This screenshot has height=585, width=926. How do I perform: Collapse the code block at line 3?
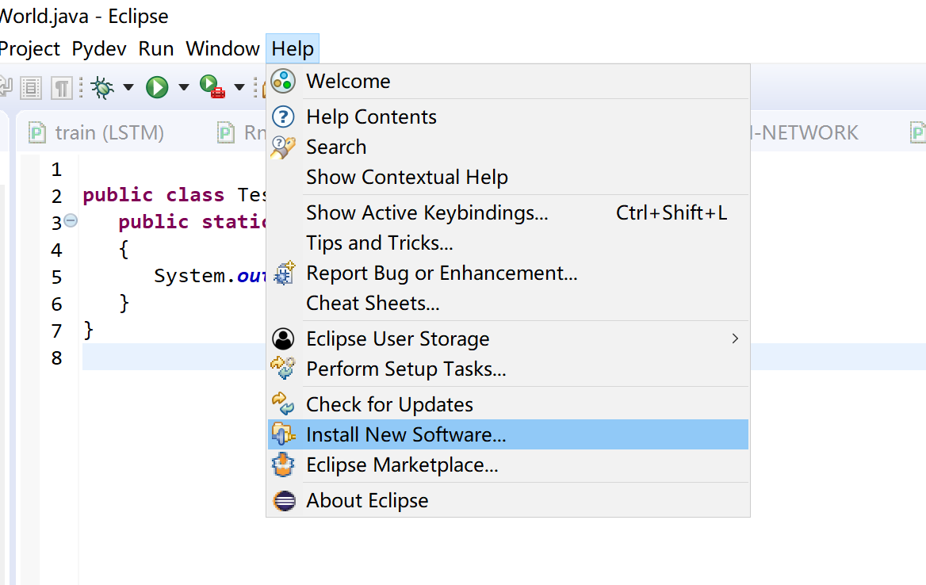(x=71, y=222)
